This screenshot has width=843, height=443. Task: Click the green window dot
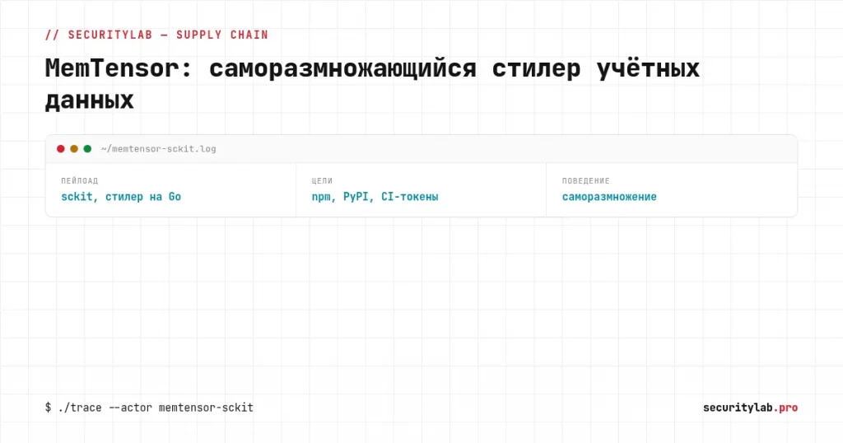[87, 149]
